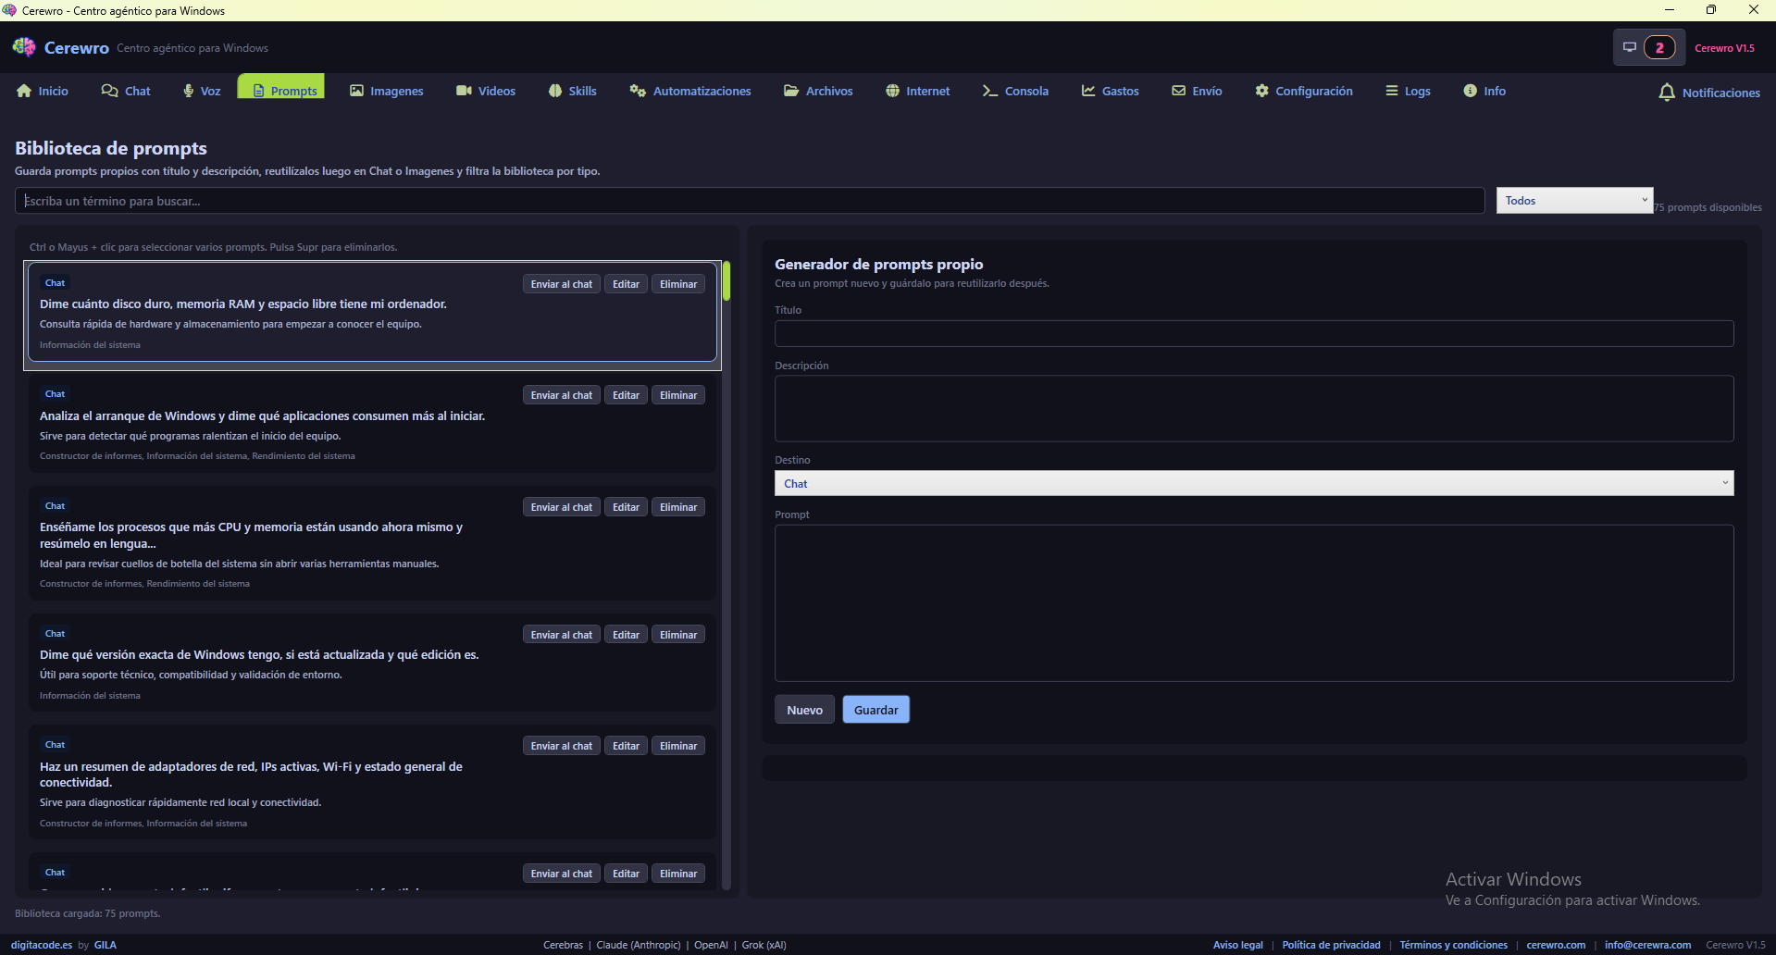Open Videos camera icon

click(x=464, y=91)
